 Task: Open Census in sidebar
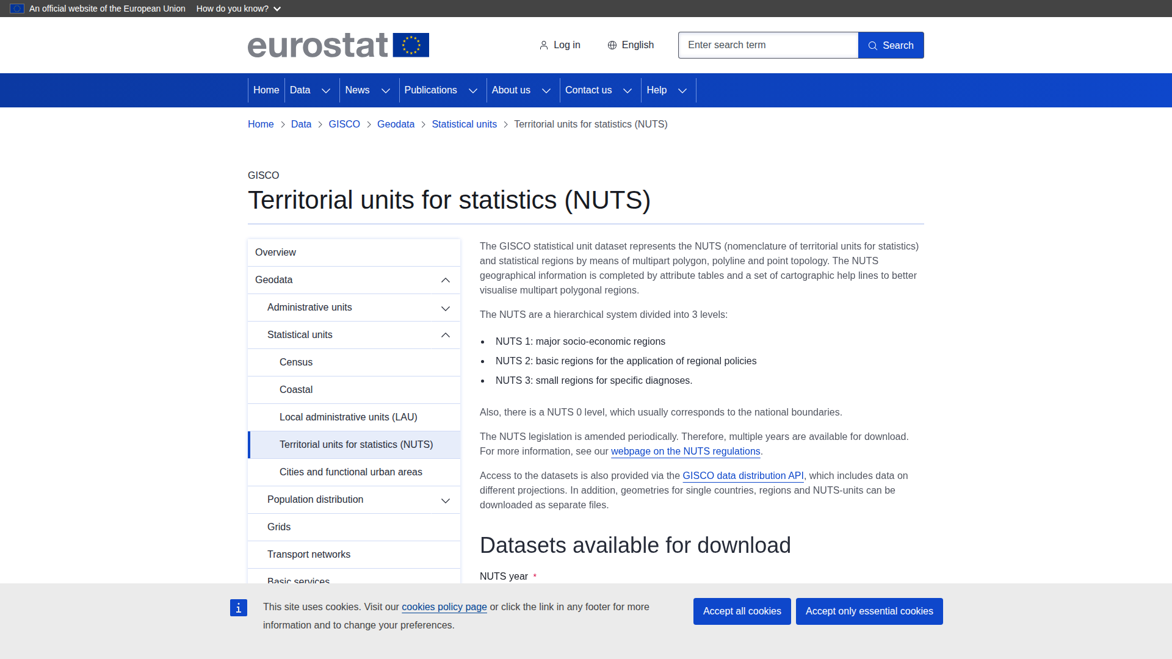point(354,362)
